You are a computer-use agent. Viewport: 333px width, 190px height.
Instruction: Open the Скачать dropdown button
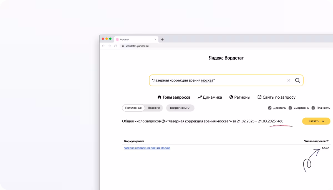click(316, 121)
